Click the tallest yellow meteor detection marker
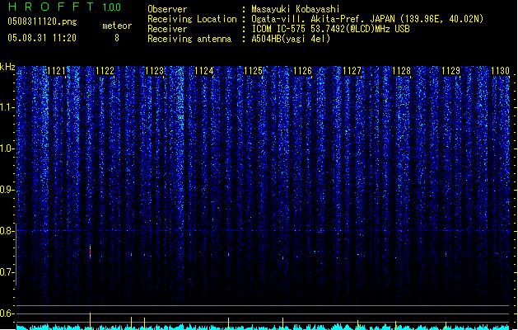518x330 pixels. coord(91,321)
